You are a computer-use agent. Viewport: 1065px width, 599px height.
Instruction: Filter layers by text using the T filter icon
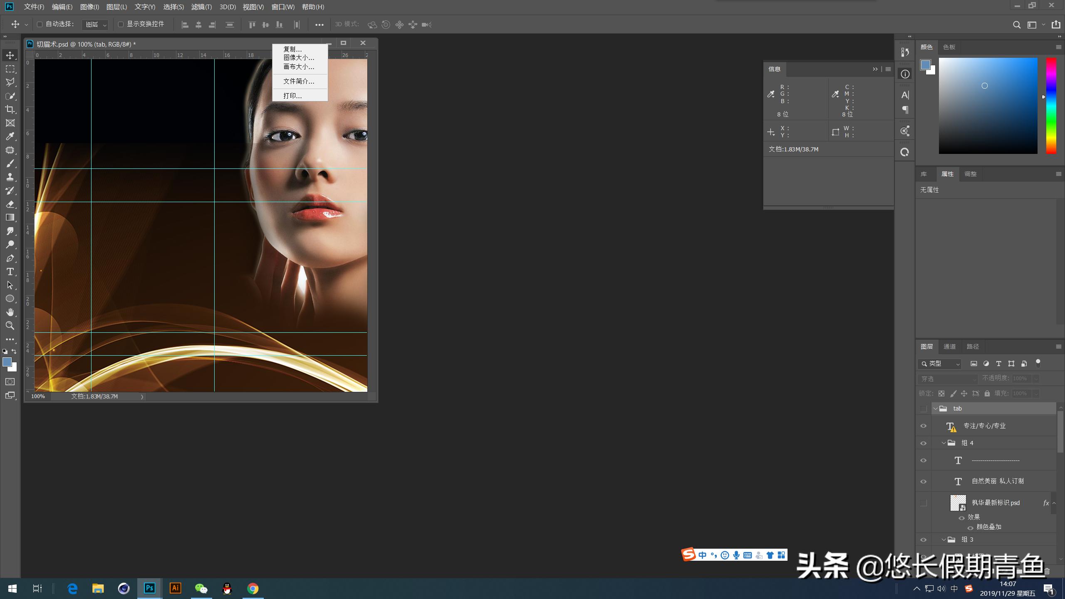click(x=999, y=363)
